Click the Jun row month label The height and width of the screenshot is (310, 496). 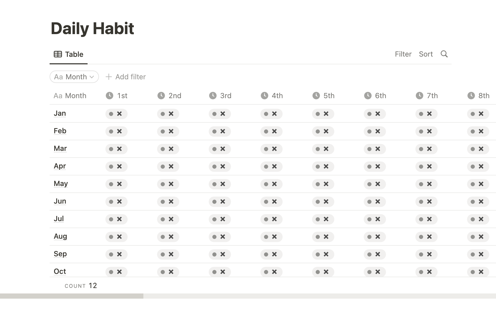point(60,201)
